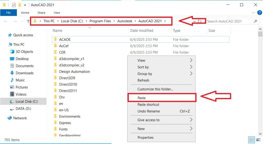The width and height of the screenshot is (263, 144).
Task: Open the New submenu
Action: point(161,129)
